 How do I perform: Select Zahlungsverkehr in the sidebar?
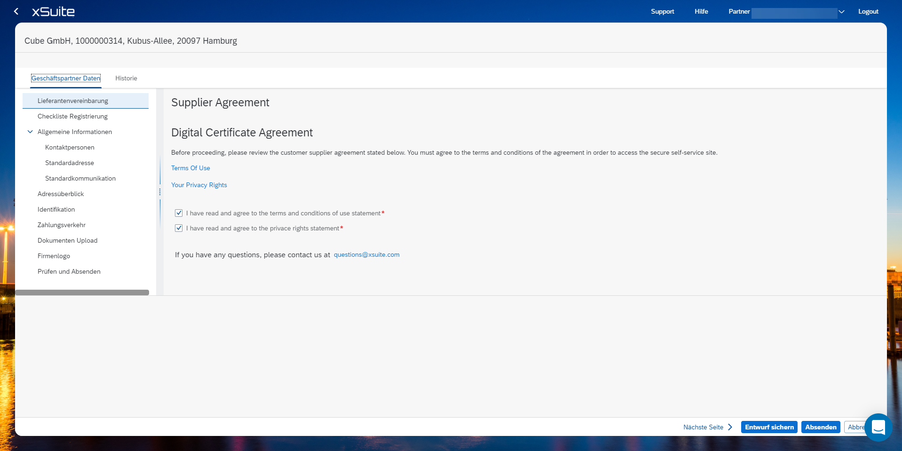tap(62, 225)
